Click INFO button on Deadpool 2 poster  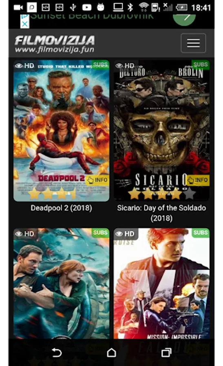(x=97, y=180)
